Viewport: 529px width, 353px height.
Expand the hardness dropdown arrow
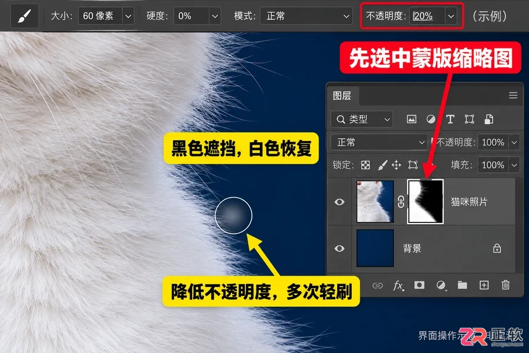pyautogui.click(x=215, y=16)
